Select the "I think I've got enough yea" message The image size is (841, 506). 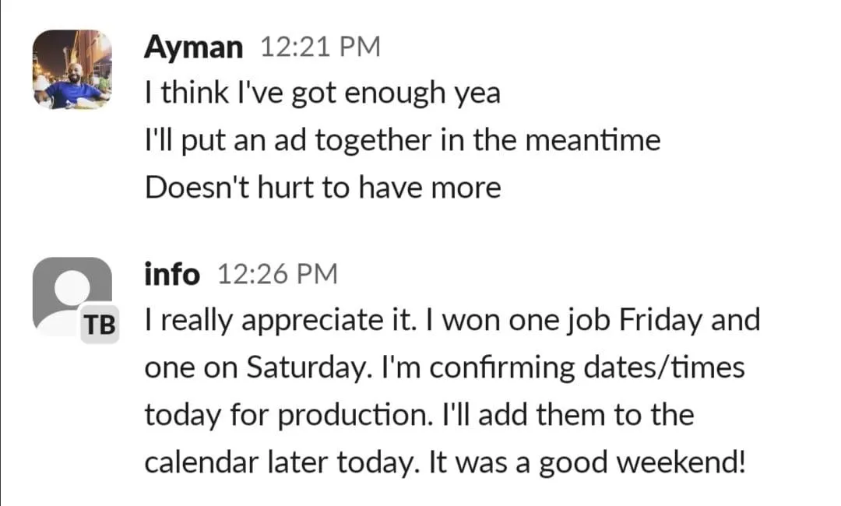[322, 94]
